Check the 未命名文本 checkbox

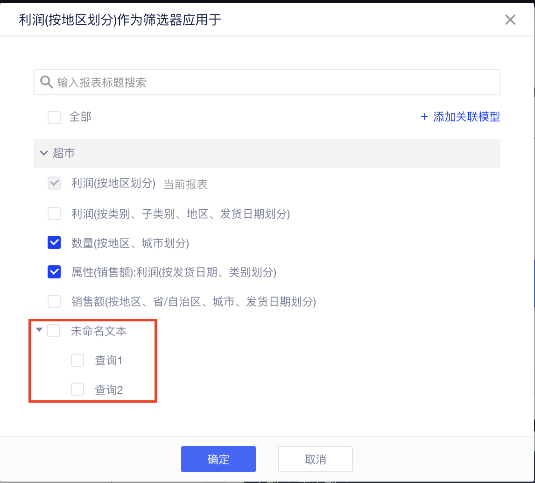click(x=54, y=331)
